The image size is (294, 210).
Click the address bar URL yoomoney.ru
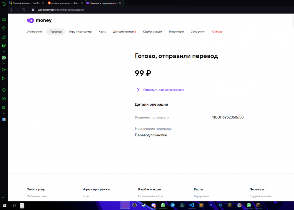61,10
